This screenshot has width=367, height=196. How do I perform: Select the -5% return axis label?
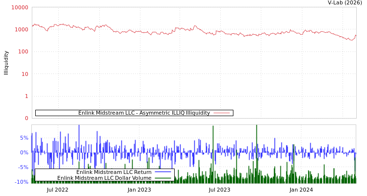[x=23, y=167]
